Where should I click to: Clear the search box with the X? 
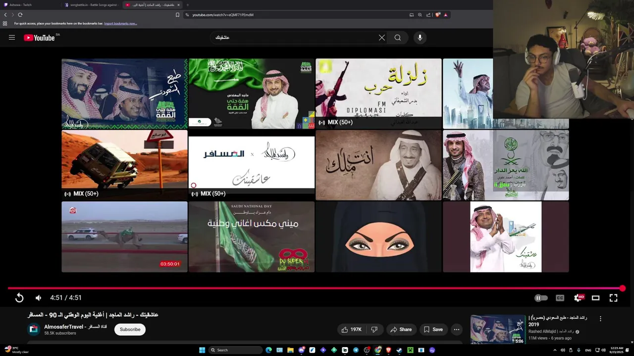[382, 38]
